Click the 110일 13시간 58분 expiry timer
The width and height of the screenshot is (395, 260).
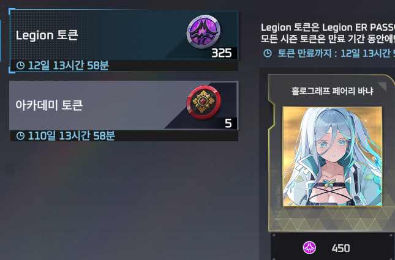click(71, 136)
